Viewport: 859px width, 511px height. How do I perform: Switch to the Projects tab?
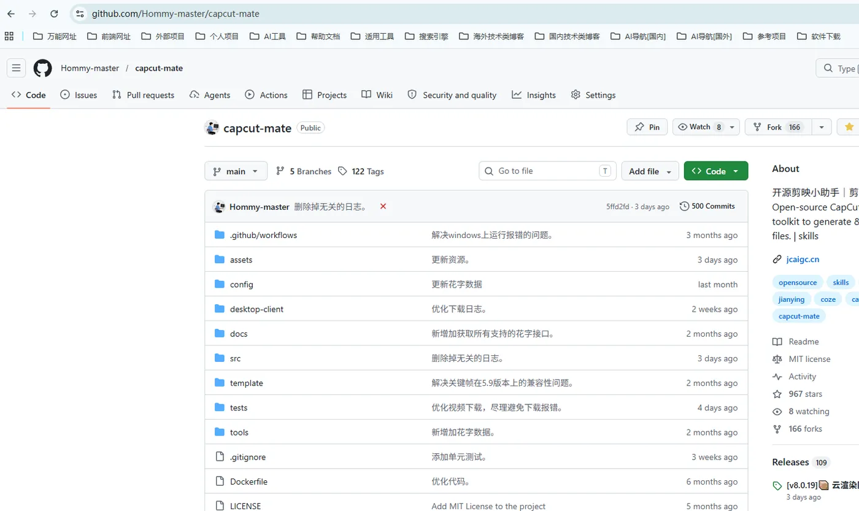pyautogui.click(x=325, y=95)
